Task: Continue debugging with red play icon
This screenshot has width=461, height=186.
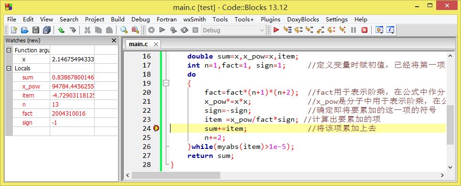Action: pyautogui.click(x=276, y=30)
